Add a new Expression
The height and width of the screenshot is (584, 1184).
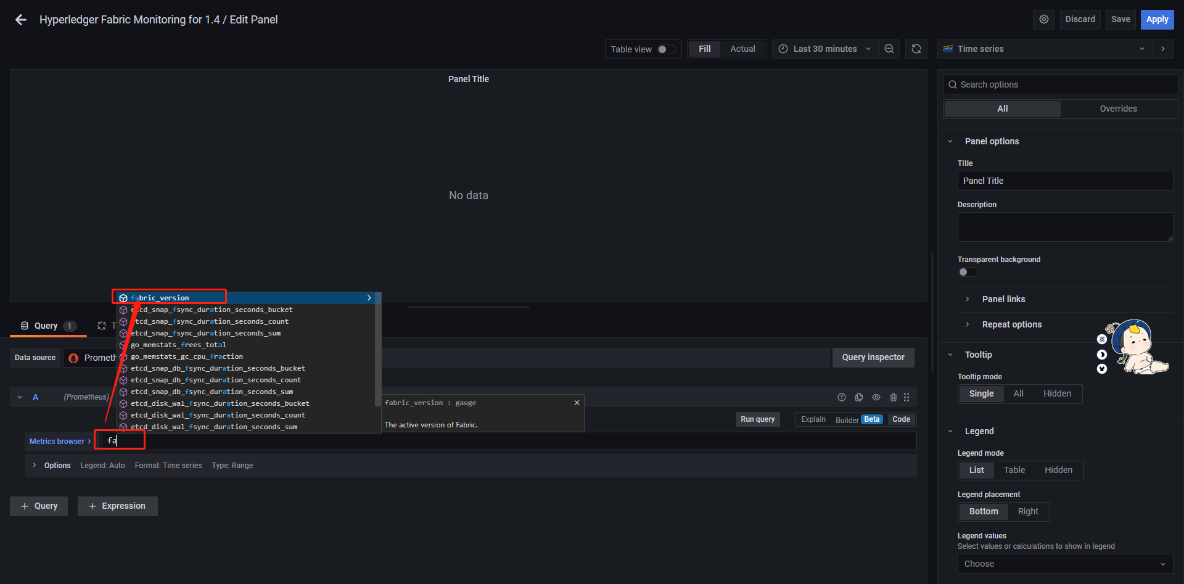(x=117, y=506)
